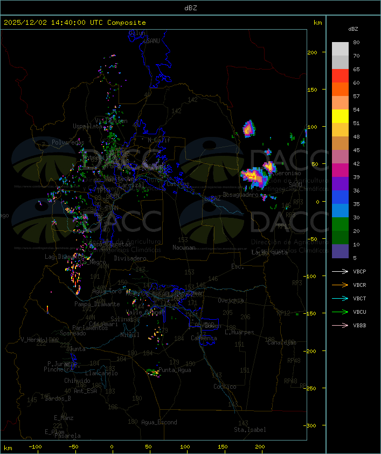Click the Cochico place label
381x454 pixels.
point(225,387)
